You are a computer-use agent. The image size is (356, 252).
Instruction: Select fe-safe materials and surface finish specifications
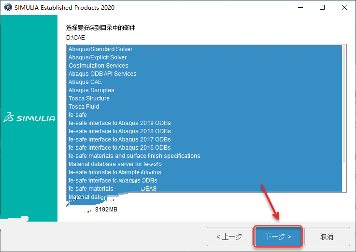pyautogui.click(x=204, y=156)
